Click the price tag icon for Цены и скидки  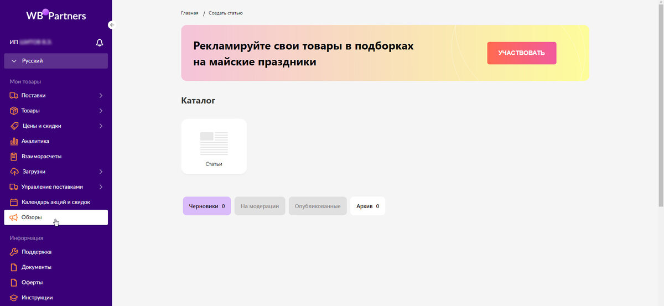click(x=14, y=126)
